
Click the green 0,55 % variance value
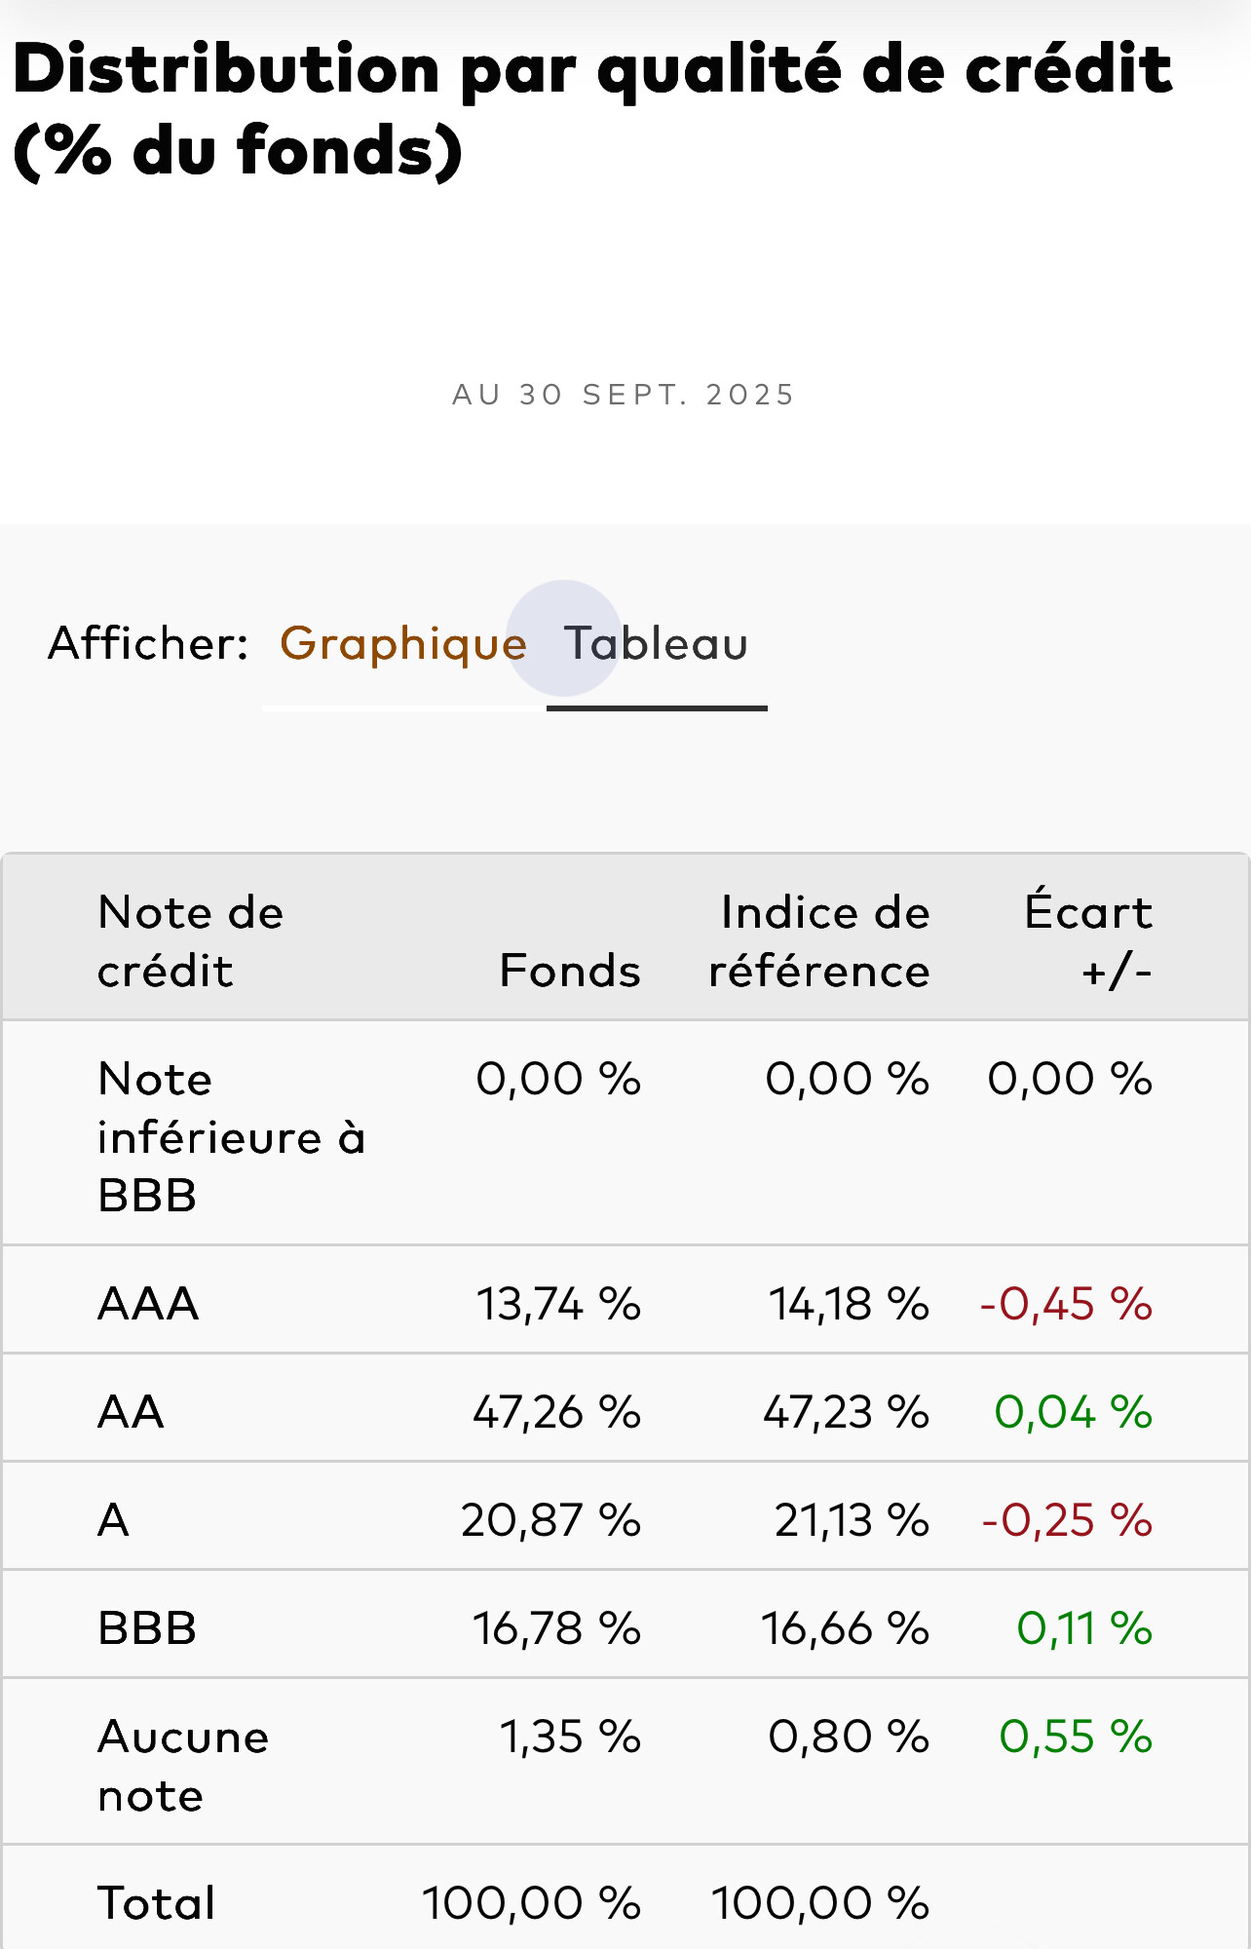[x=1076, y=1737]
